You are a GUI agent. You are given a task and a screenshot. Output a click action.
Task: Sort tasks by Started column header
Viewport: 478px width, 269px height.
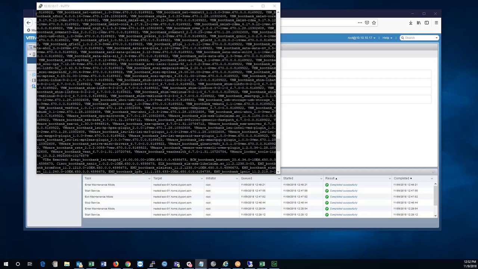click(288, 178)
